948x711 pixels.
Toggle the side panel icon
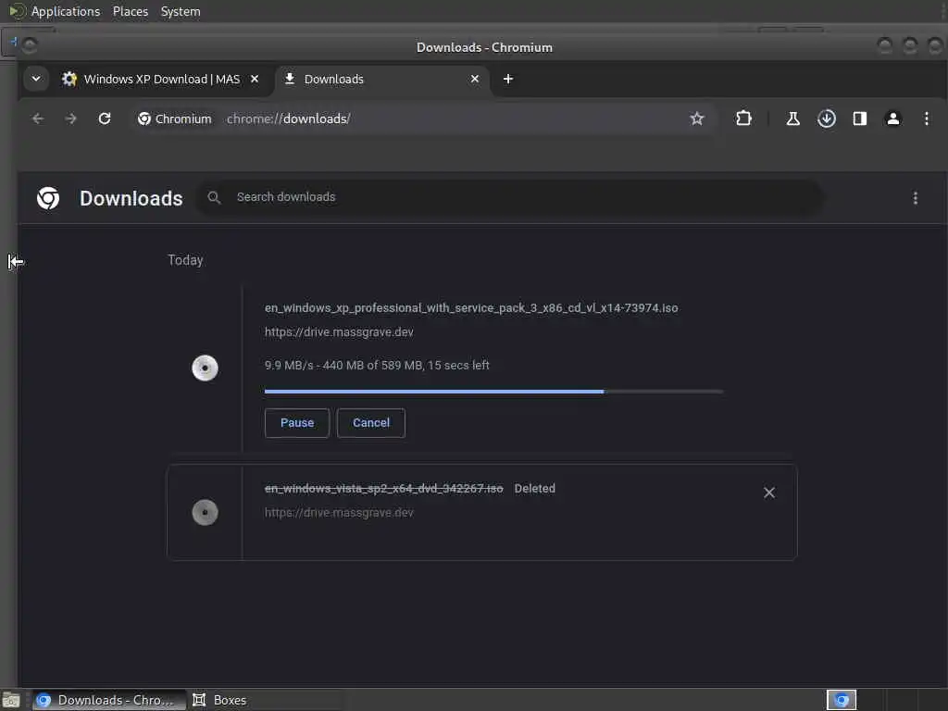pos(860,118)
